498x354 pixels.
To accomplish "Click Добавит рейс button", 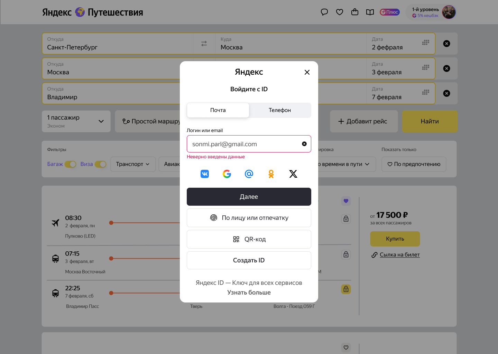I will pos(364,121).
